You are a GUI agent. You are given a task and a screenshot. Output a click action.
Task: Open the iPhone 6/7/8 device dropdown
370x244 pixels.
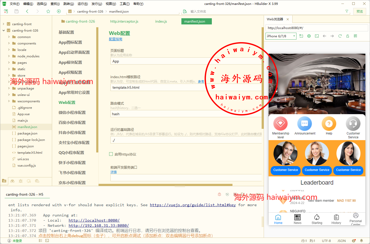281,36
